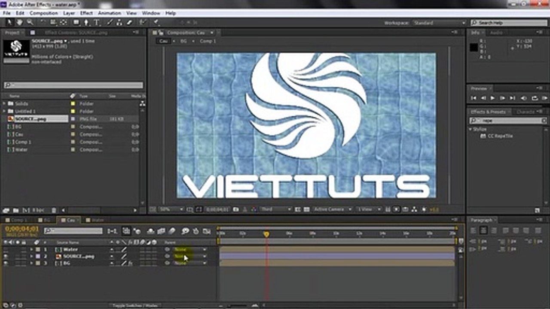
Task: Select the Eraser tool
Action: point(129,22)
